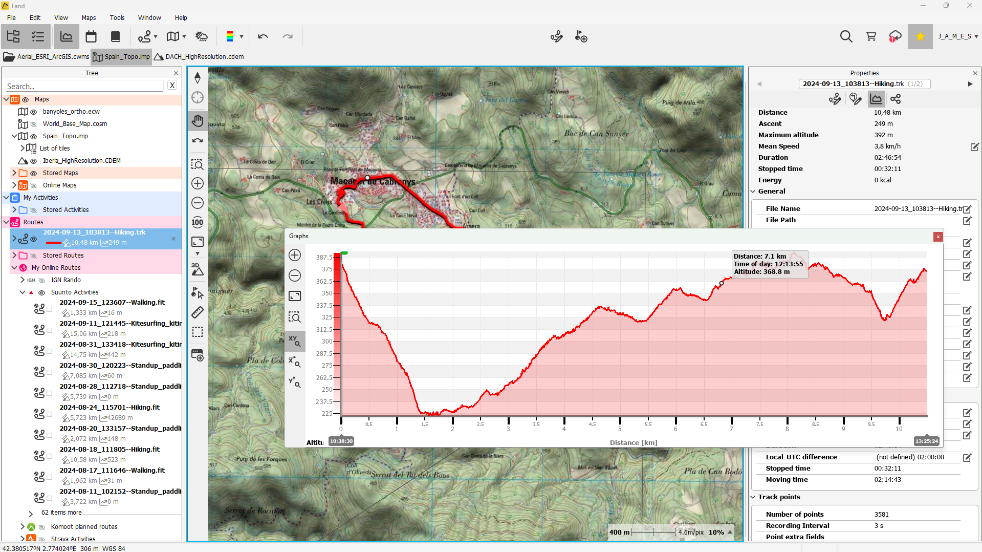The width and height of the screenshot is (982, 552).
Task: Toggle visibility of World_Base_Map.cosm
Action: point(34,124)
